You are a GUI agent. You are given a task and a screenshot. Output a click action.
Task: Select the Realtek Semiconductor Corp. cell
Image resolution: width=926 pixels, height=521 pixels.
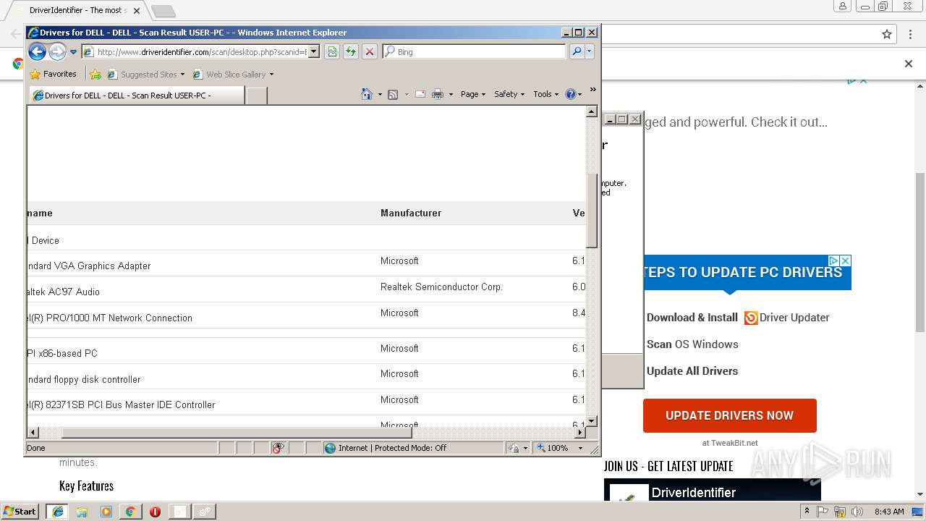tap(441, 287)
